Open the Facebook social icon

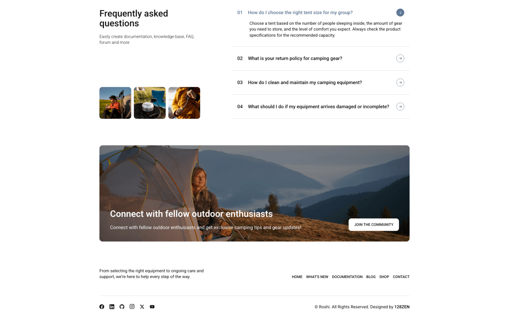click(102, 307)
